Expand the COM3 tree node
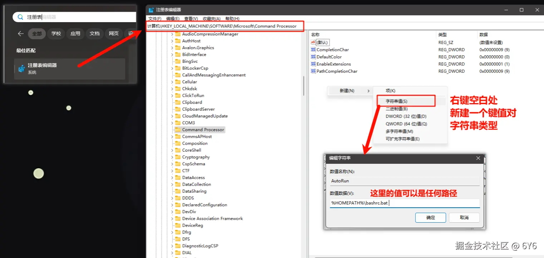 (172, 123)
